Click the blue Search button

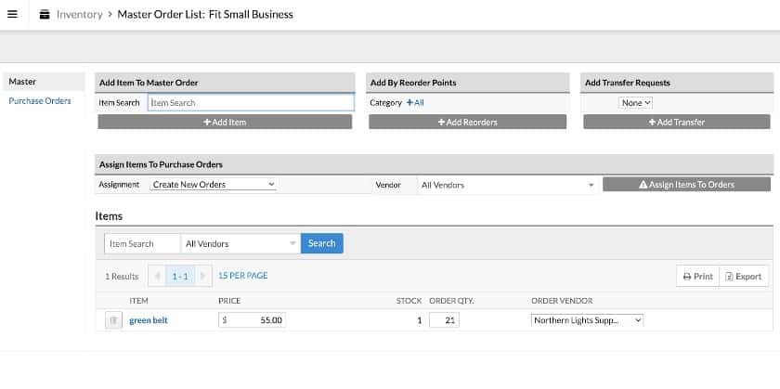(x=322, y=243)
